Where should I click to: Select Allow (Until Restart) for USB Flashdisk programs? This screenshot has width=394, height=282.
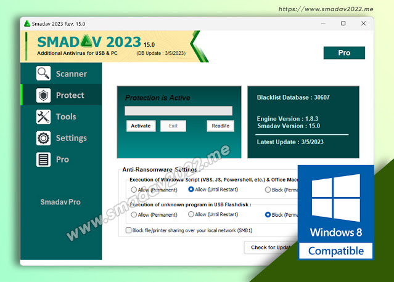pyautogui.click(x=191, y=214)
